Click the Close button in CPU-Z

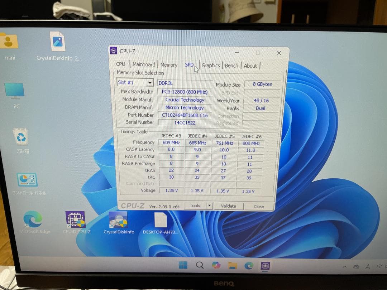(x=259, y=207)
